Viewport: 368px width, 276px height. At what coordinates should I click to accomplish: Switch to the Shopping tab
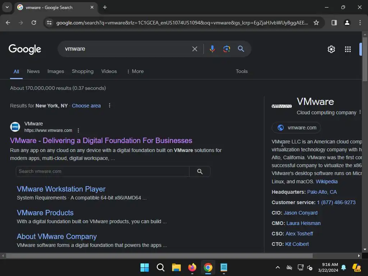(x=83, y=72)
